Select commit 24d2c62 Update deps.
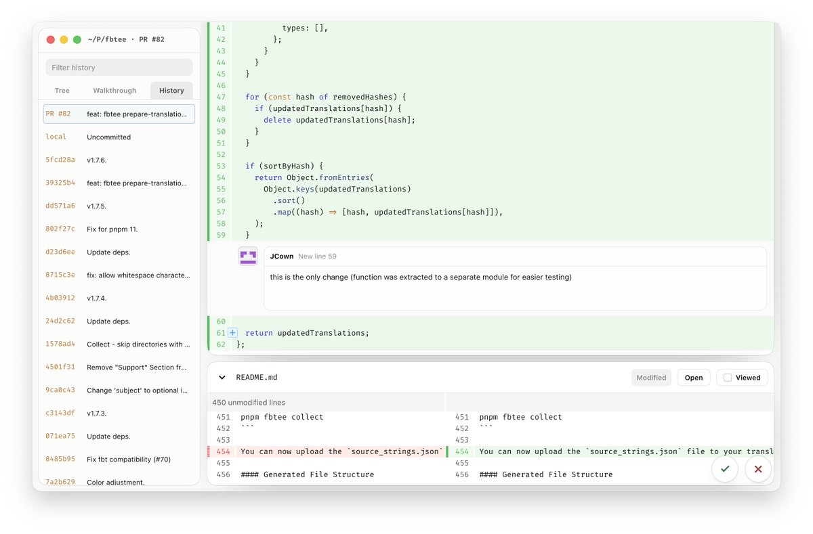The height and width of the screenshot is (534, 813). (119, 321)
